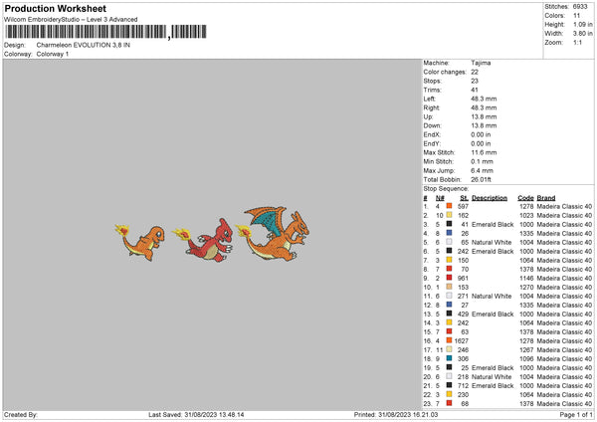Click the Brand column header
Viewport: 597px width, 422px height.
pyautogui.click(x=546, y=198)
